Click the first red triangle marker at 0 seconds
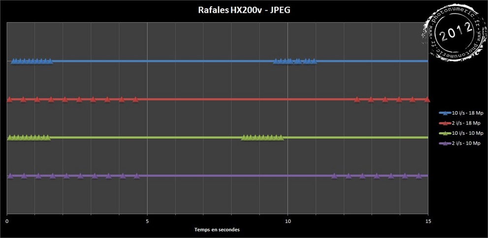Image resolution: width=488 pixels, height=238 pixels. pos(9,99)
